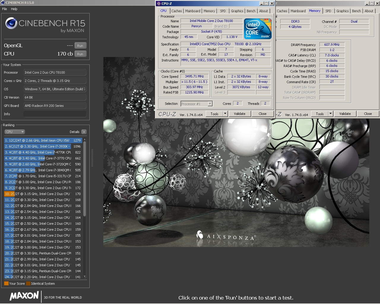Click the DDR3 memory type field

tap(295, 21)
